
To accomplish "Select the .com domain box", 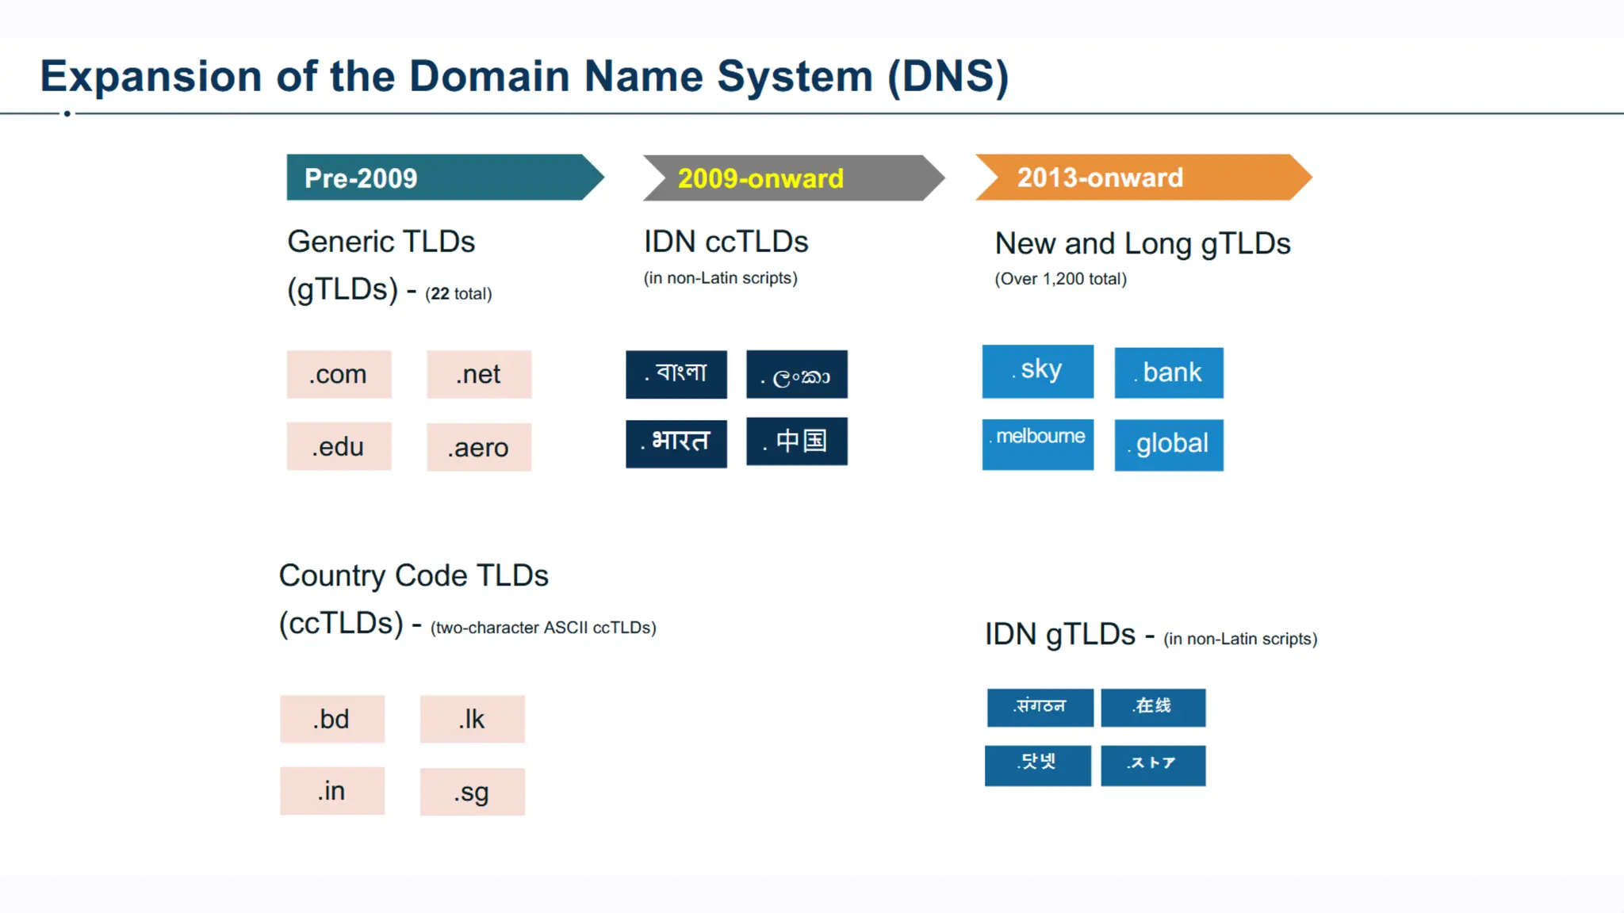I will [339, 374].
